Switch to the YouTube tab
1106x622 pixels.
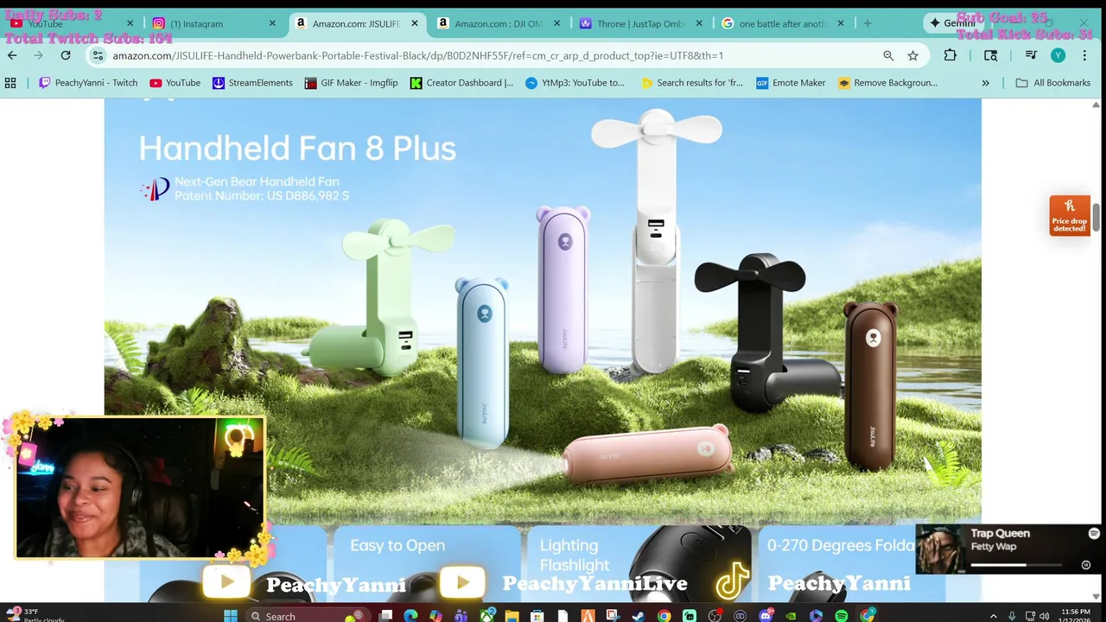69,24
